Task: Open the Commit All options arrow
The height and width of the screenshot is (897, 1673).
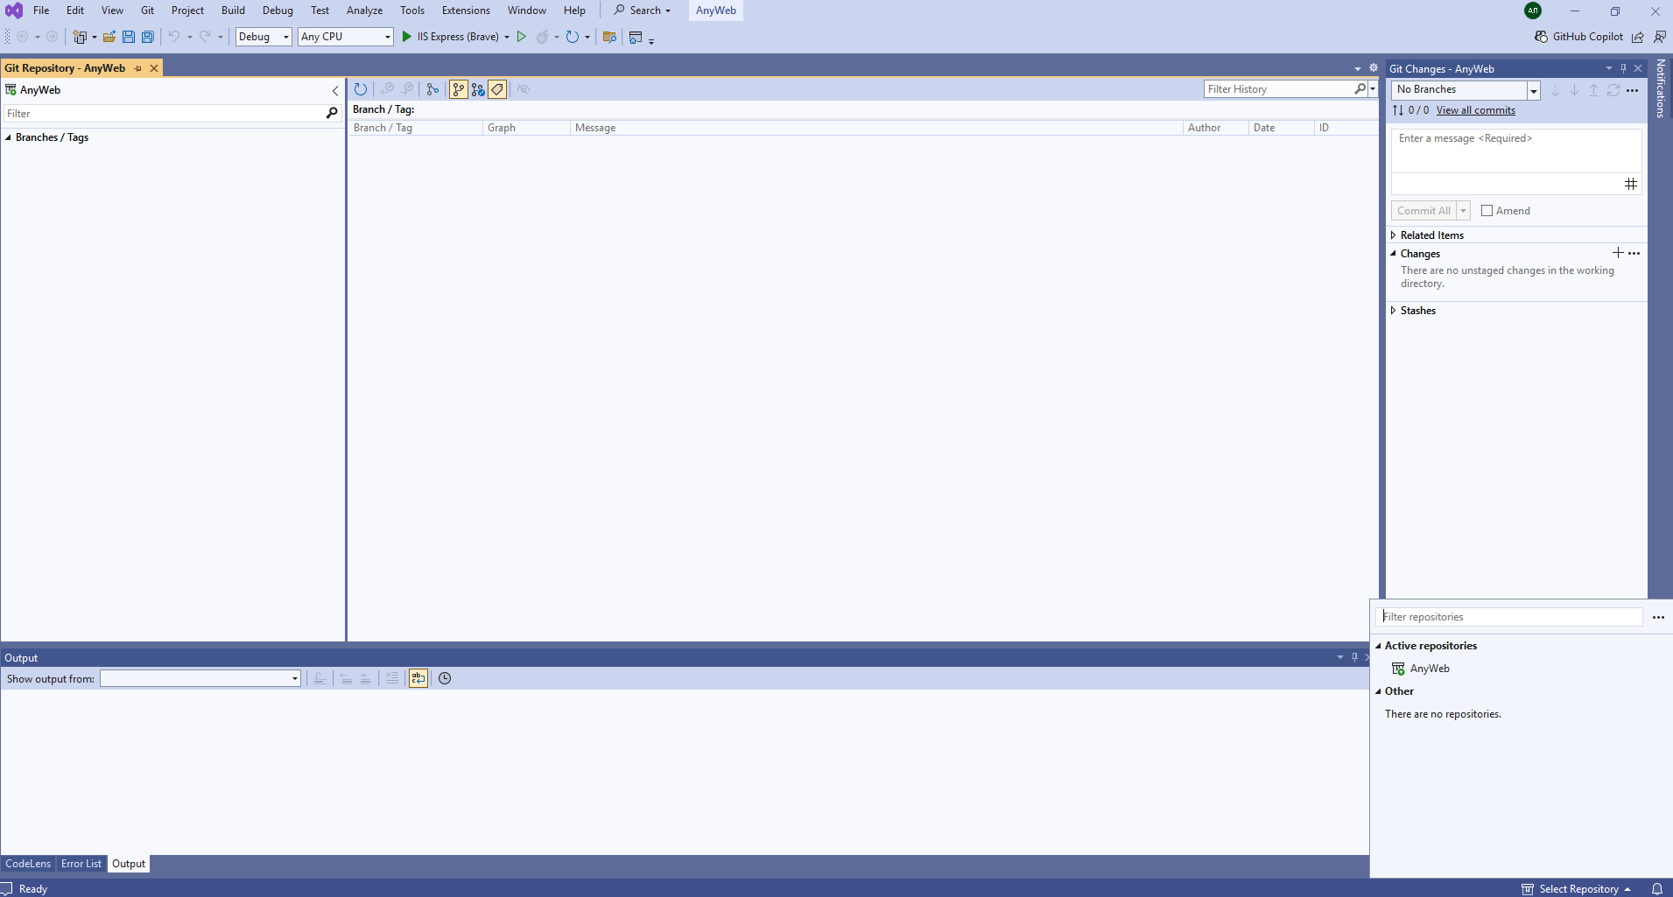Action: point(1464,211)
